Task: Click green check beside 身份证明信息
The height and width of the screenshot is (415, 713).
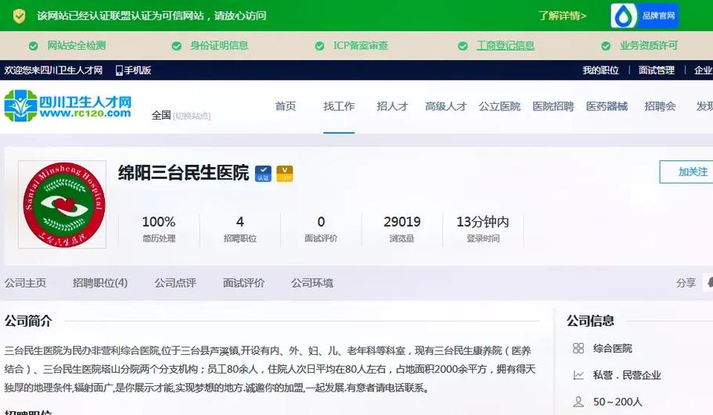Action: pos(176,46)
